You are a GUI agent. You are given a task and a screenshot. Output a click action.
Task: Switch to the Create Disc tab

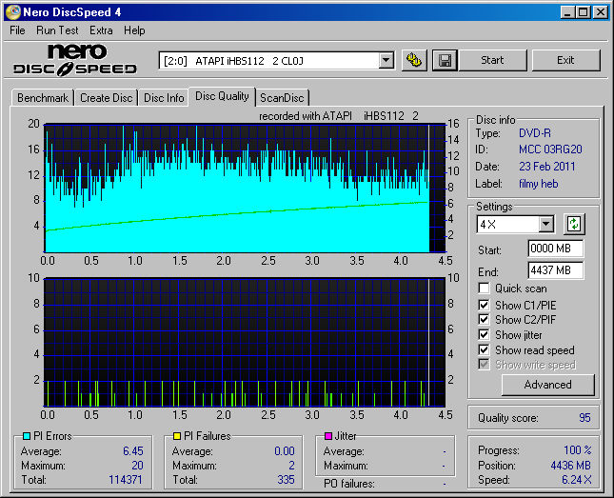pyautogui.click(x=106, y=98)
